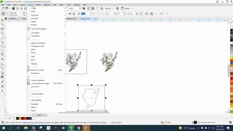
Task: Select the Connector tool
Action: tap(2, 68)
